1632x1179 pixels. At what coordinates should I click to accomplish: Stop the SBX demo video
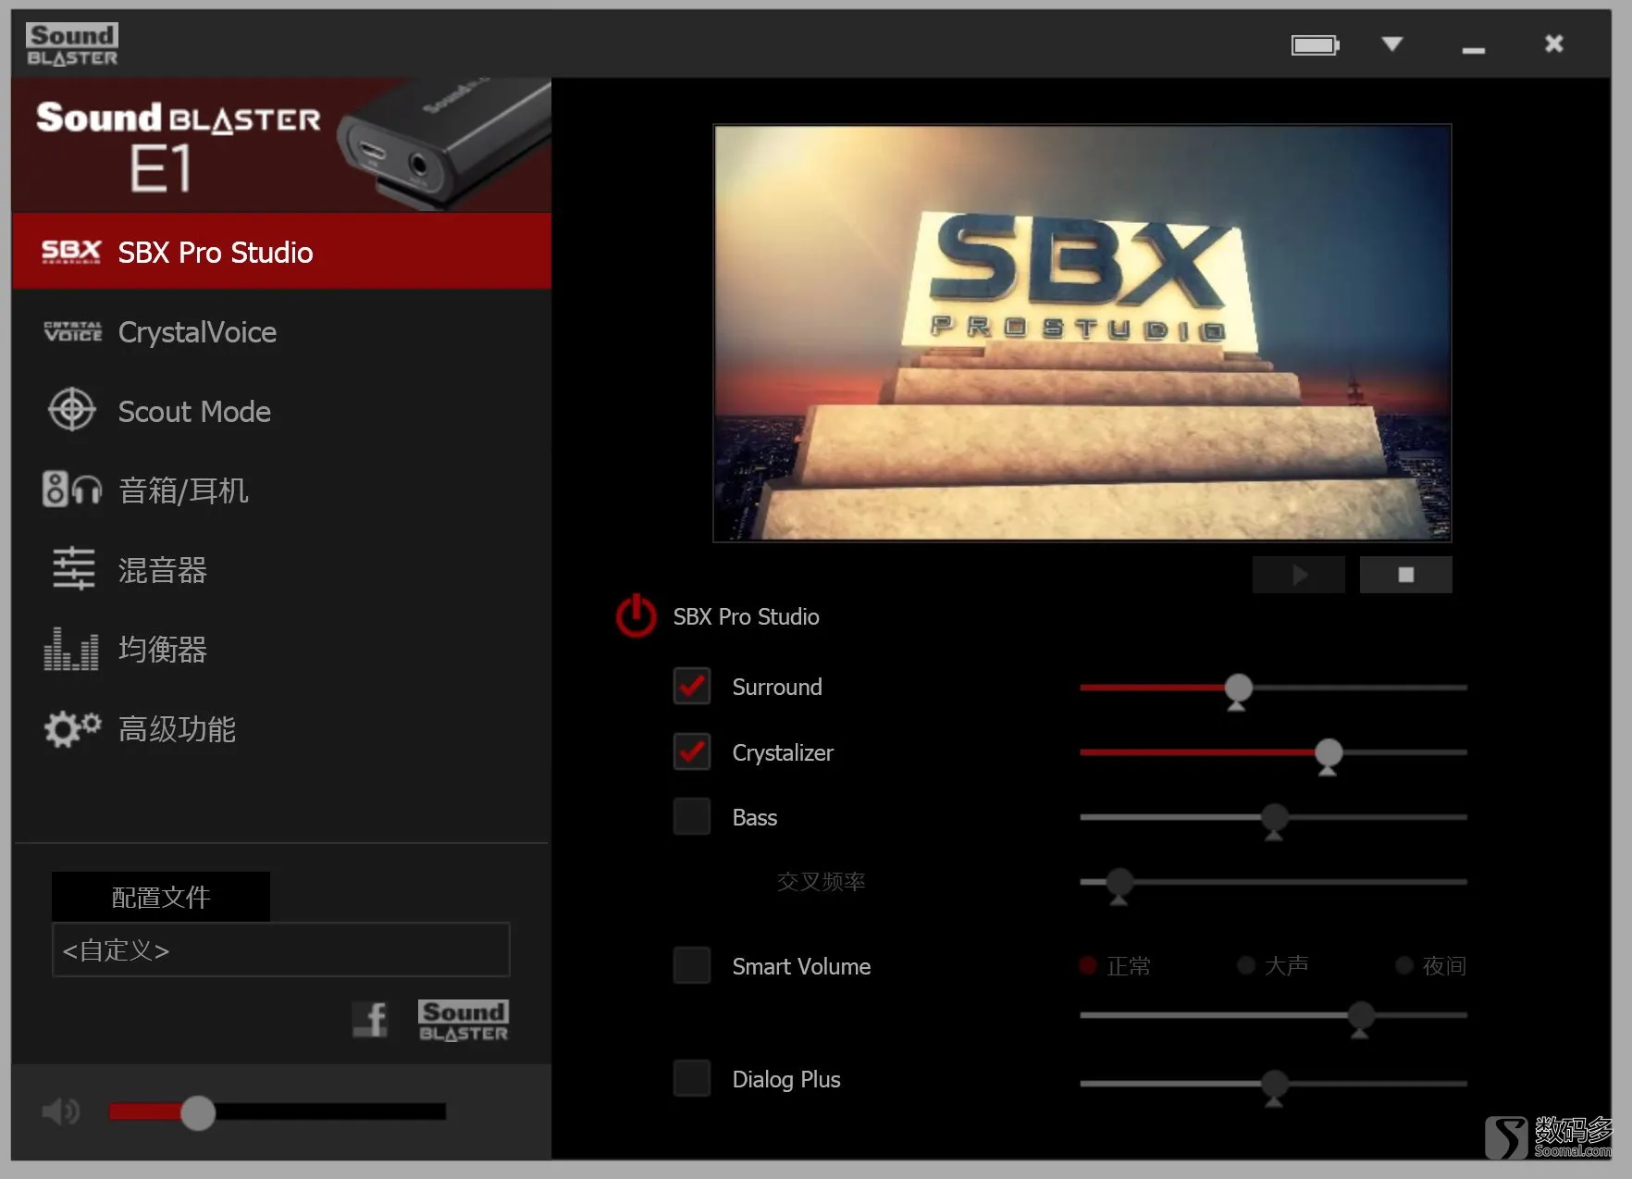[1405, 575]
